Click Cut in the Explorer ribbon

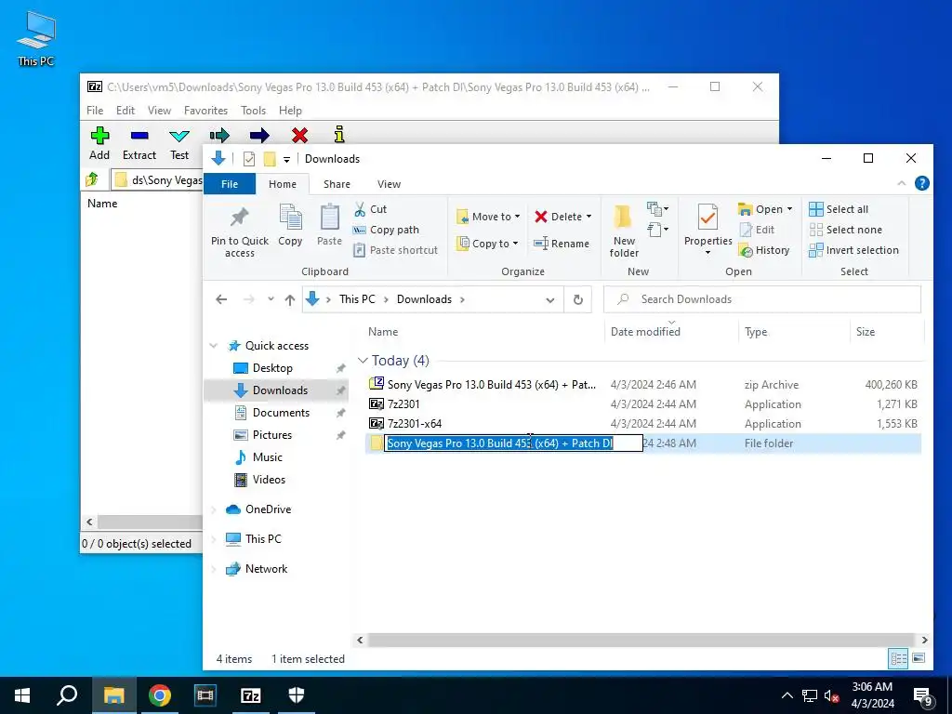pyautogui.click(x=370, y=209)
